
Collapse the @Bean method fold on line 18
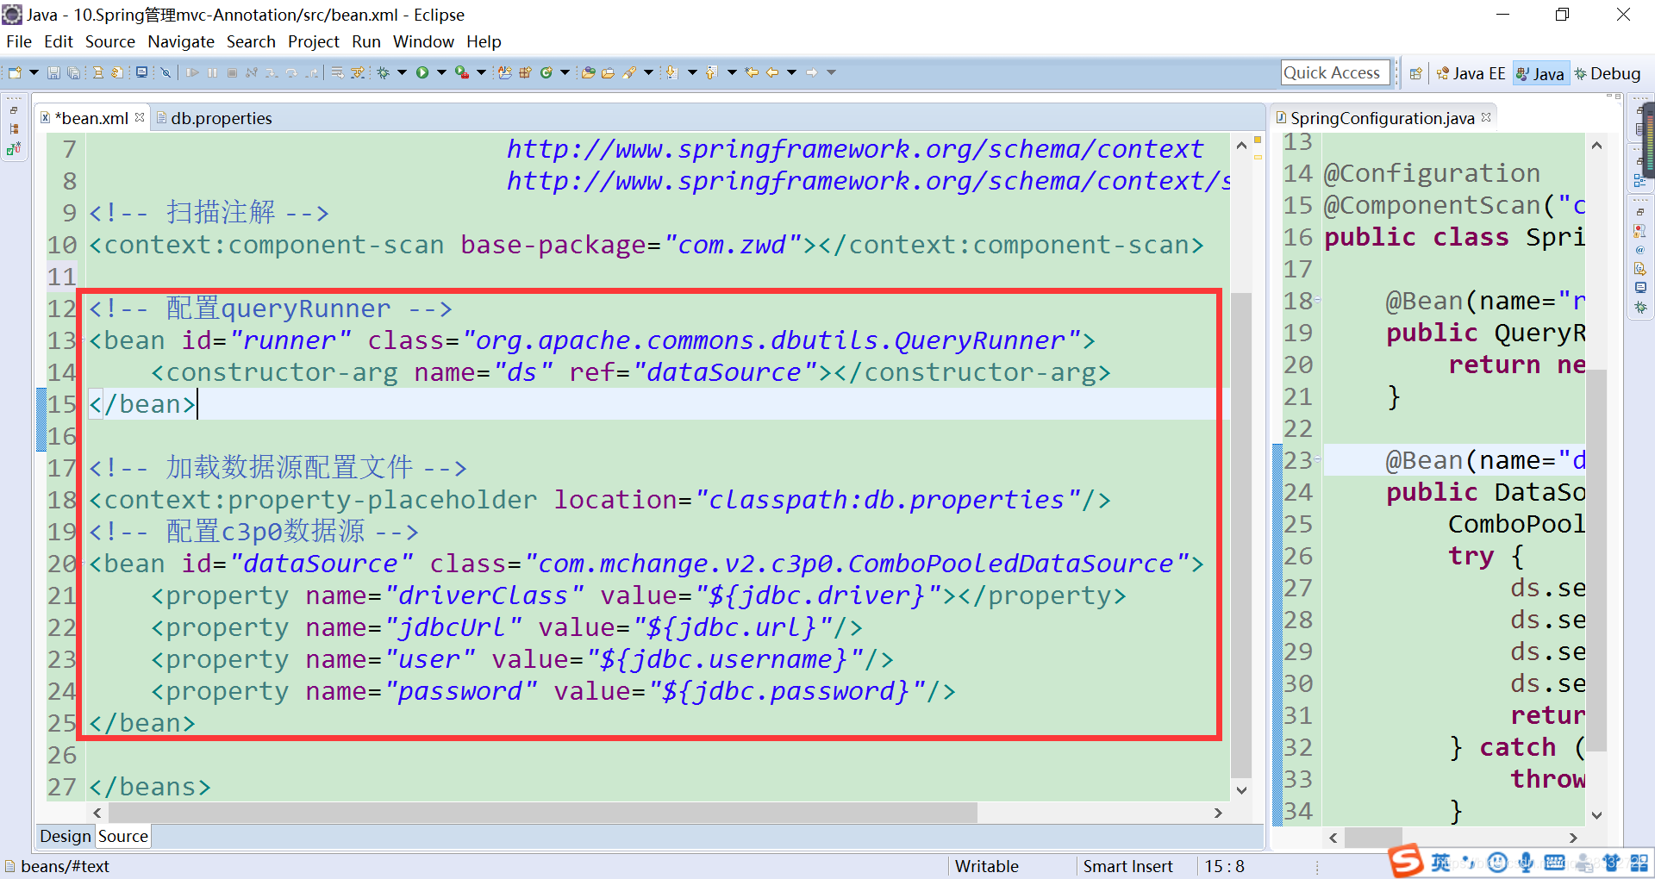tap(1318, 301)
